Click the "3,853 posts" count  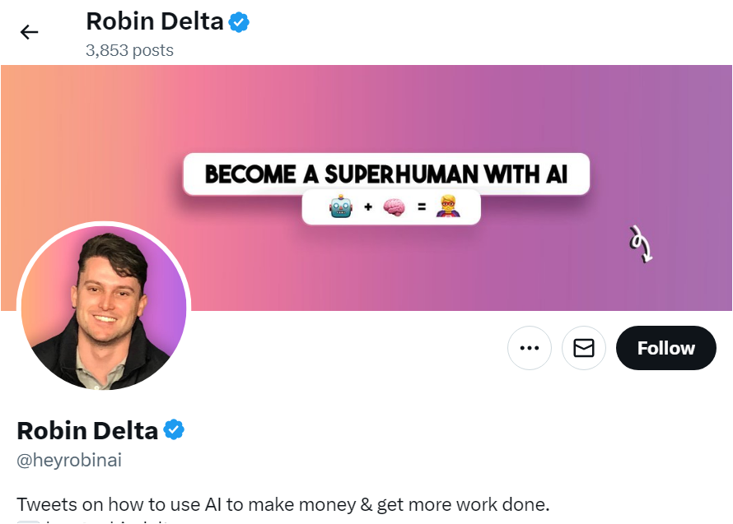(129, 50)
